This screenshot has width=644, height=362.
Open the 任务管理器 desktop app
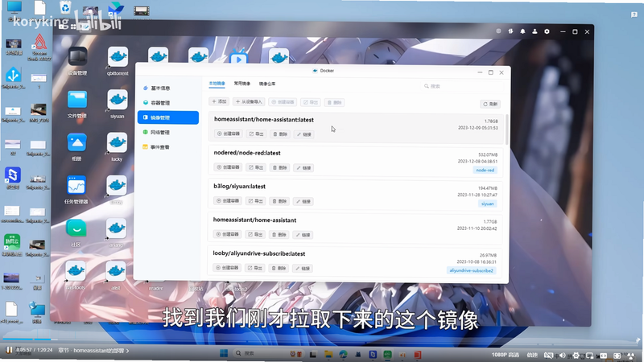pyautogui.click(x=76, y=190)
